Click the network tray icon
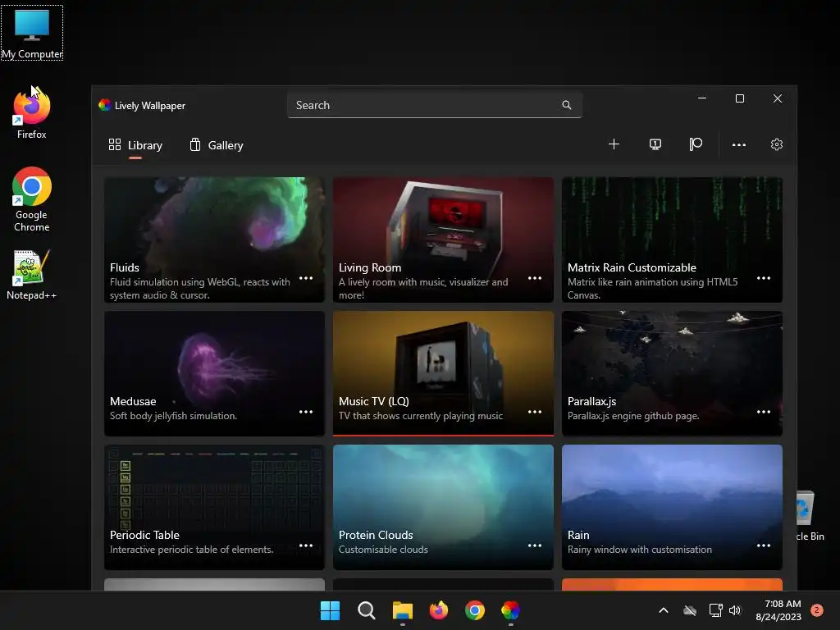The image size is (840, 630). (715, 610)
